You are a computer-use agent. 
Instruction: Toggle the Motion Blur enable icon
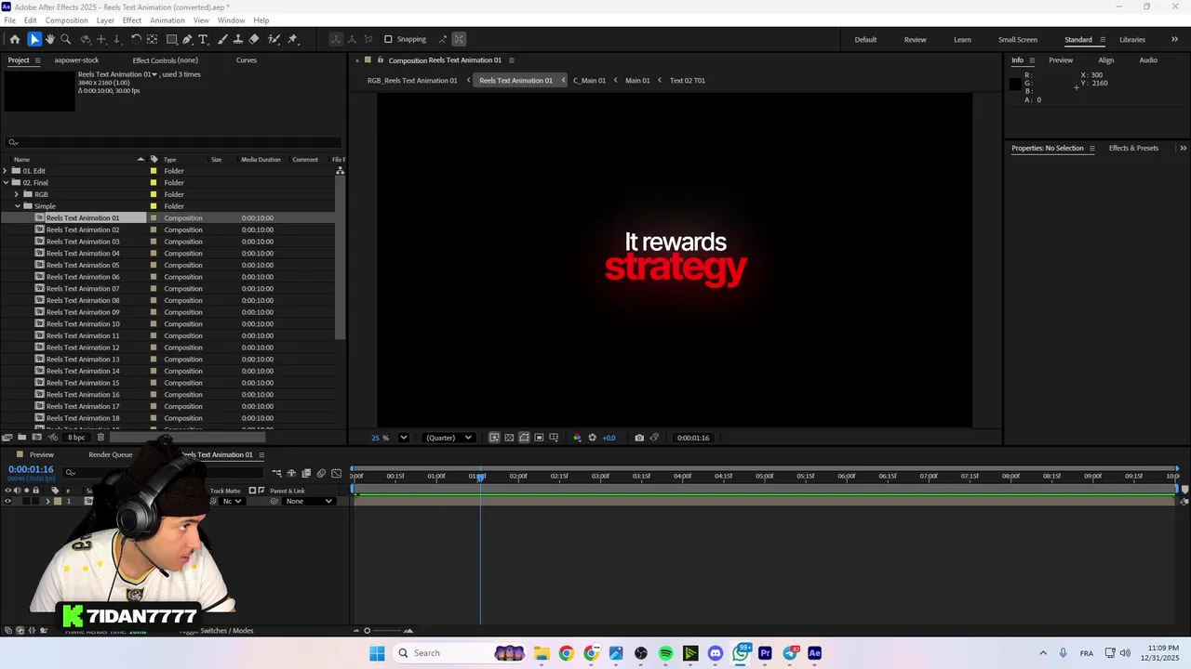point(321,474)
